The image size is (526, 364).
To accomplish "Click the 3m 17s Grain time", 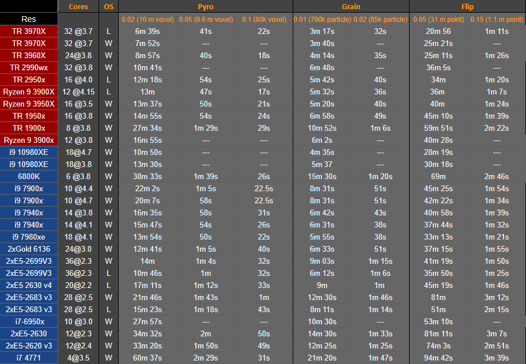I will point(322,31).
